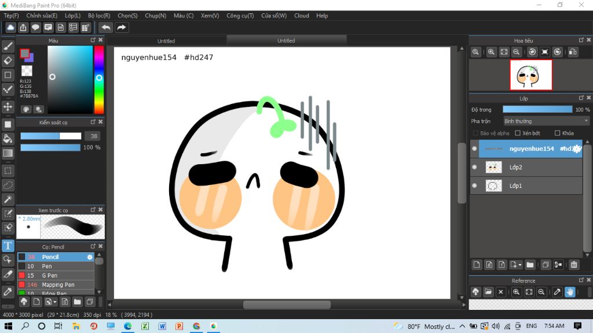Select the G Pen brush
593x333 pixels.
pos(56,275)
